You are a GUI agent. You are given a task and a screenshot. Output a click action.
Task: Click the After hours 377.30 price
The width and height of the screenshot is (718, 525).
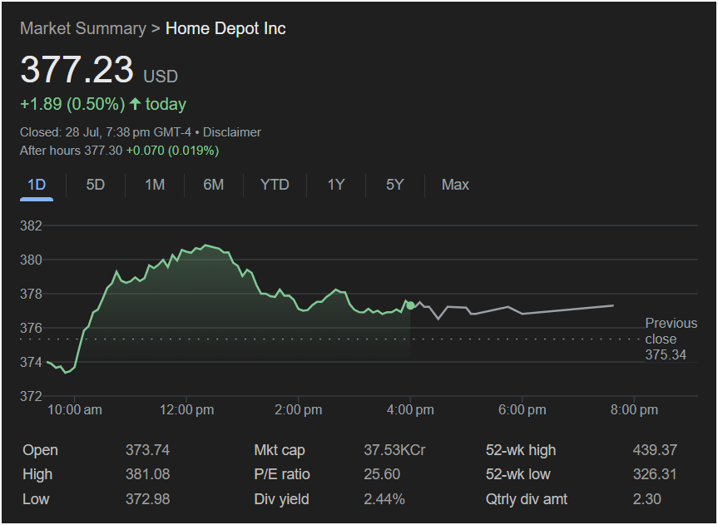pyautogui.click(x=71, y=151)
